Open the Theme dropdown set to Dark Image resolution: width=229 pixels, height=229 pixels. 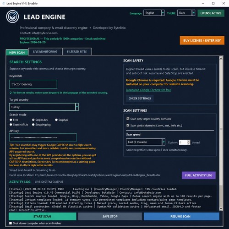pyautogui.click(x=186, y=13)
